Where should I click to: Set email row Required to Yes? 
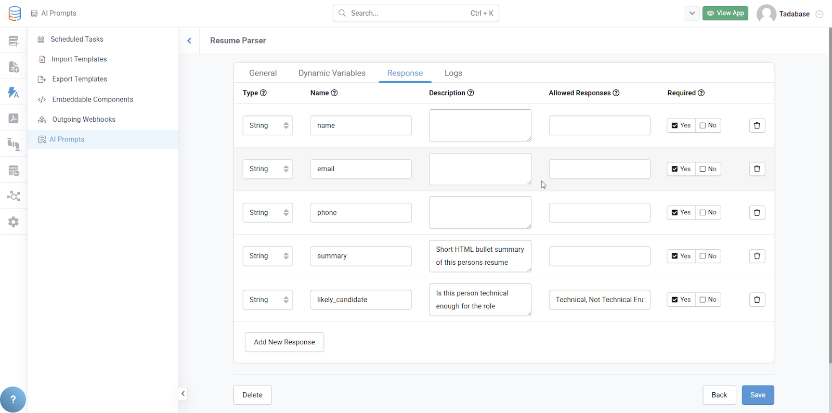(x=681, y=169)
